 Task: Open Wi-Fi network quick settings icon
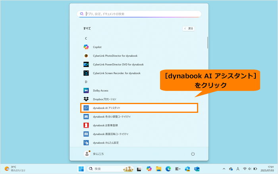pos(245,169)
